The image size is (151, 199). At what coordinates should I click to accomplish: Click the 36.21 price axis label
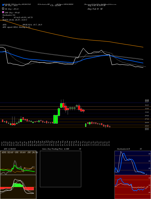[x=147, y=105]
